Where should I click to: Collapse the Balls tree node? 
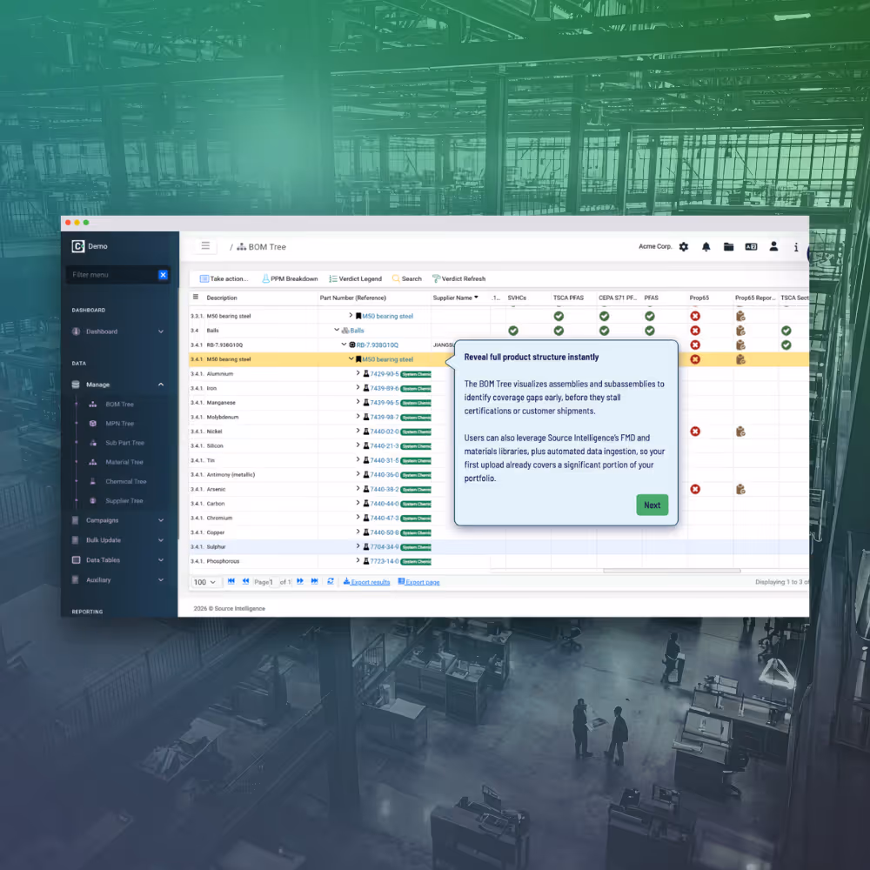[337, 330]
